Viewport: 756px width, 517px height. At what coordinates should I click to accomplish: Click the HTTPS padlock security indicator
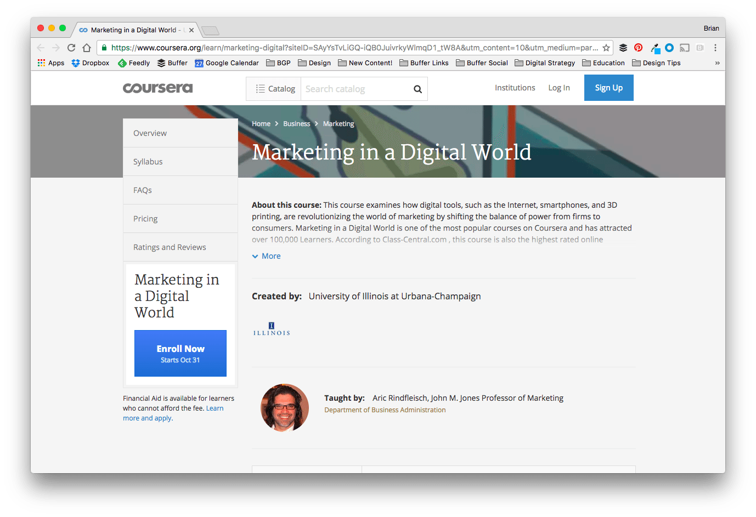click(104, 48)
